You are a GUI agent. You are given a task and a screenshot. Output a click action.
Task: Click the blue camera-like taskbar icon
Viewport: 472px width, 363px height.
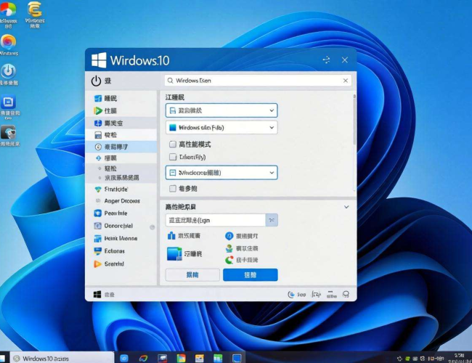124,358
